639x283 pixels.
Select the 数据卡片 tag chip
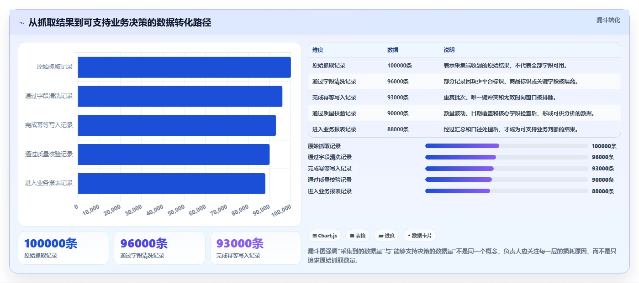[419, 236]
